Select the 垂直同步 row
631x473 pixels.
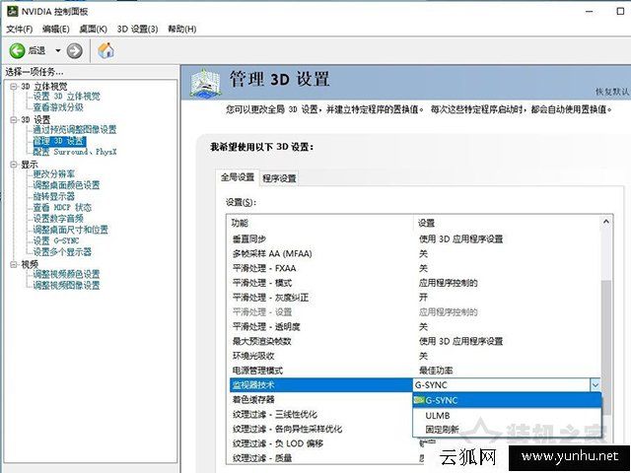(414, 238)
